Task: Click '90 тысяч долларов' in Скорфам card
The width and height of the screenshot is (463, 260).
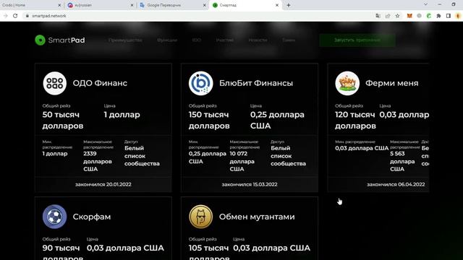Action: 63,253
